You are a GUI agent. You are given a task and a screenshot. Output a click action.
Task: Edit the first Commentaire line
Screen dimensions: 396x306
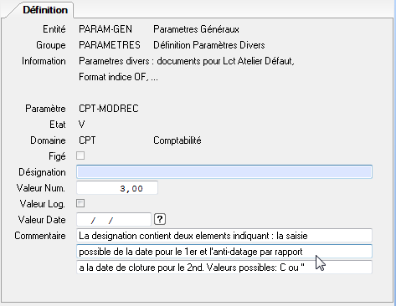[224, 236]
